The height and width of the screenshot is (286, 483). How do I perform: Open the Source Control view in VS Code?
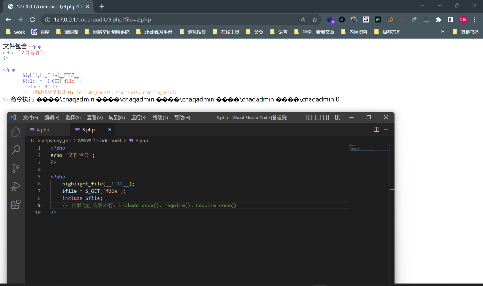click(16, 168)
